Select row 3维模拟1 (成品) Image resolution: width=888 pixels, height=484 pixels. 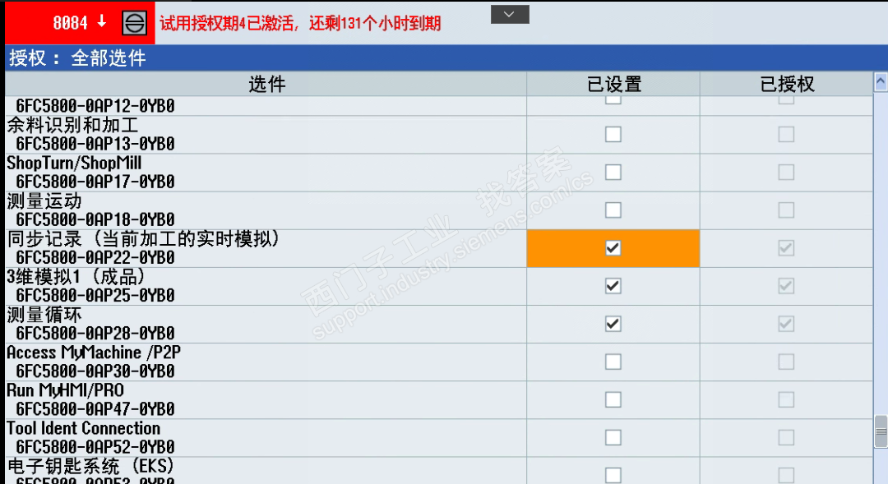[439, 287]
